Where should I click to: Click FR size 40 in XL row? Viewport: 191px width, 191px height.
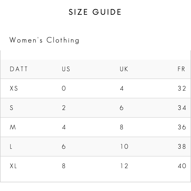[182, 166]
